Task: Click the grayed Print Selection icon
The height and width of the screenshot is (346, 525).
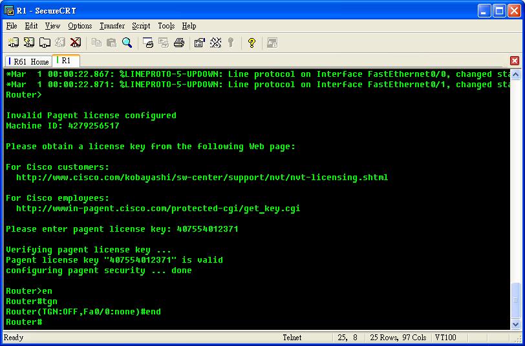Action: coord(164,43)
